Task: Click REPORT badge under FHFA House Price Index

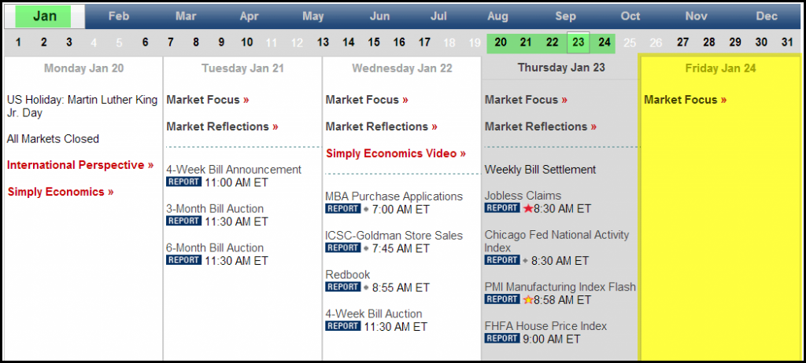Action: coord(502,339)
